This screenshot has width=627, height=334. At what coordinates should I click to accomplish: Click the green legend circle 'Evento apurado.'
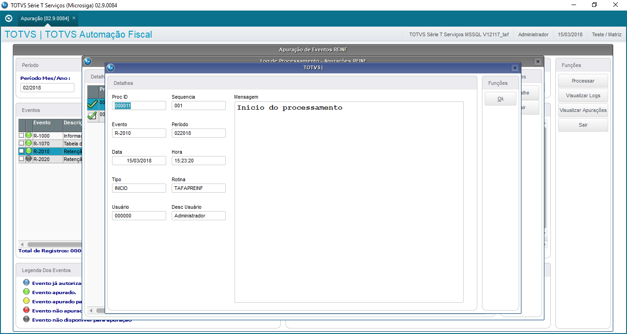[x=26, y=292]
